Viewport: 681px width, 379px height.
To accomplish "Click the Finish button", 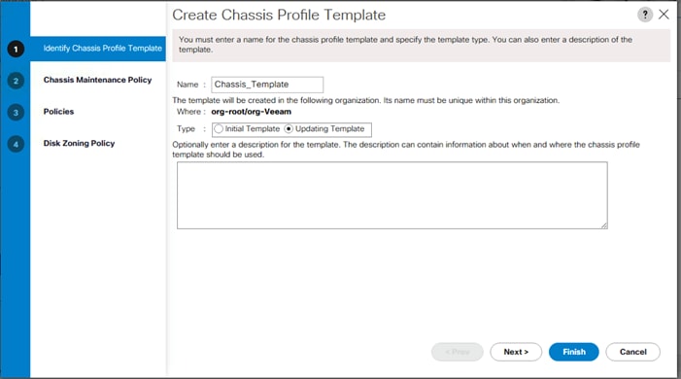I will 574,352.
